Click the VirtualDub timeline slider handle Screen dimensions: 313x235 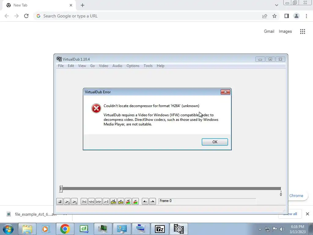[x=61, y=188]
